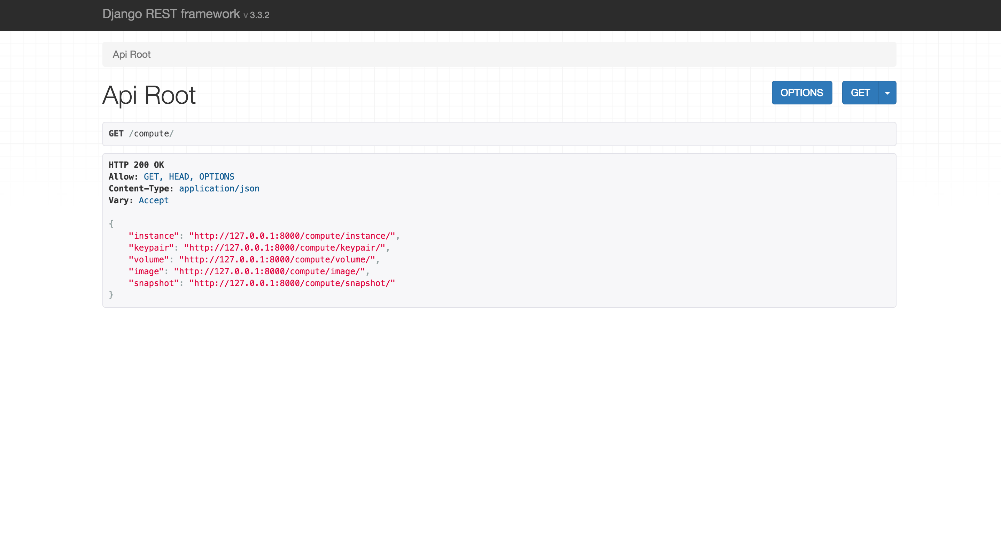Viewport: 1001px width, 552px height.
Task: Follow the image endpoint URL
Action: tap(271, 271)
